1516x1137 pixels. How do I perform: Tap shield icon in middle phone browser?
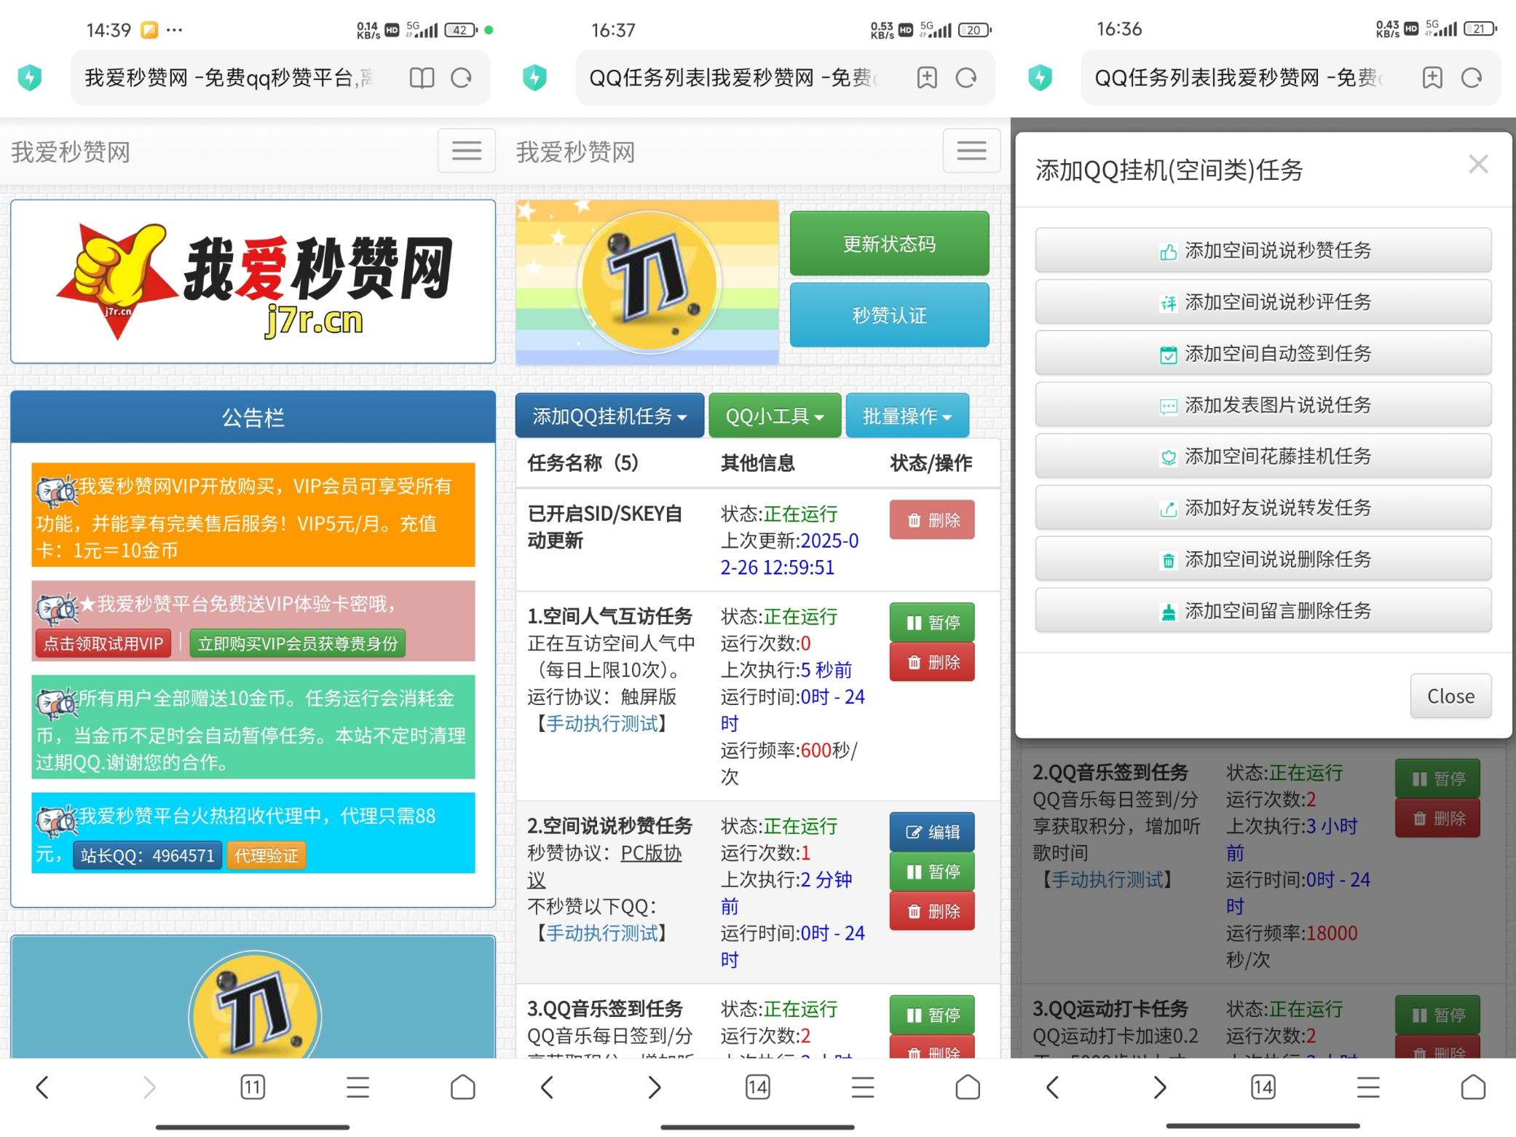535,77
